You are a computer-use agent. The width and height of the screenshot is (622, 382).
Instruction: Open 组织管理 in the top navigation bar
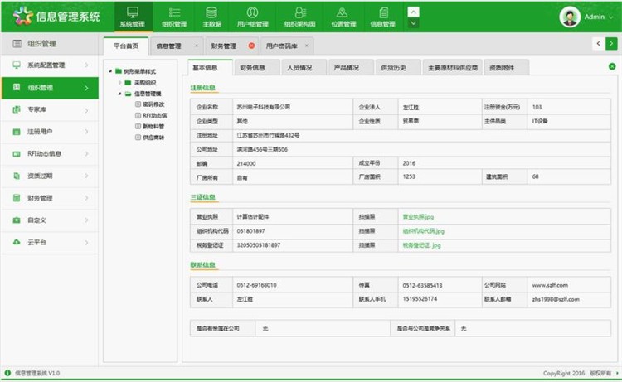pos(174,17)
